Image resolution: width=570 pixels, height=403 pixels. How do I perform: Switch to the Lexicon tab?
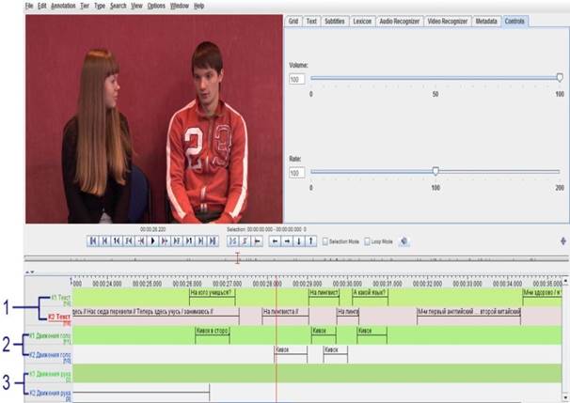[x=362, y=21]
